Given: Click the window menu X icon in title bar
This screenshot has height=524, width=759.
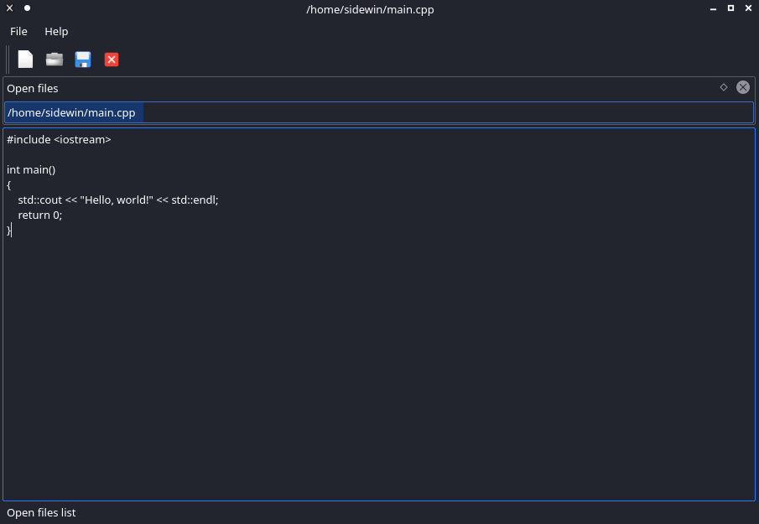Looking at the screenshot, I should point(10,8).
